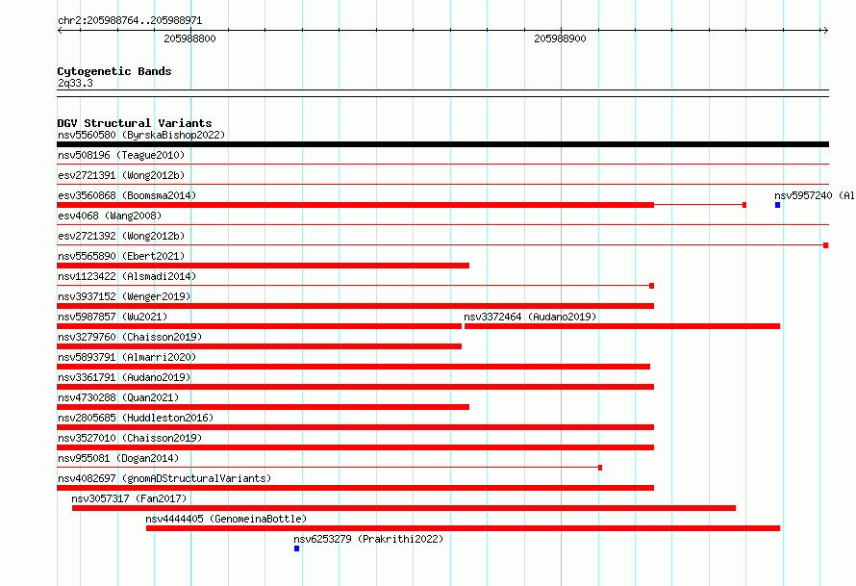Open variant nsv508196 (Teague2010)
Screen dimensions: 856x586
tap(121, 155)
